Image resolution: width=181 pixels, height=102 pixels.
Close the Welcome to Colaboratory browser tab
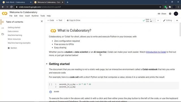(63, 2)
